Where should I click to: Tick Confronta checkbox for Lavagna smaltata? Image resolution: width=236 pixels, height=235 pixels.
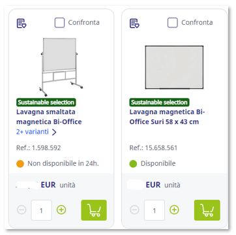coord(59,23)
